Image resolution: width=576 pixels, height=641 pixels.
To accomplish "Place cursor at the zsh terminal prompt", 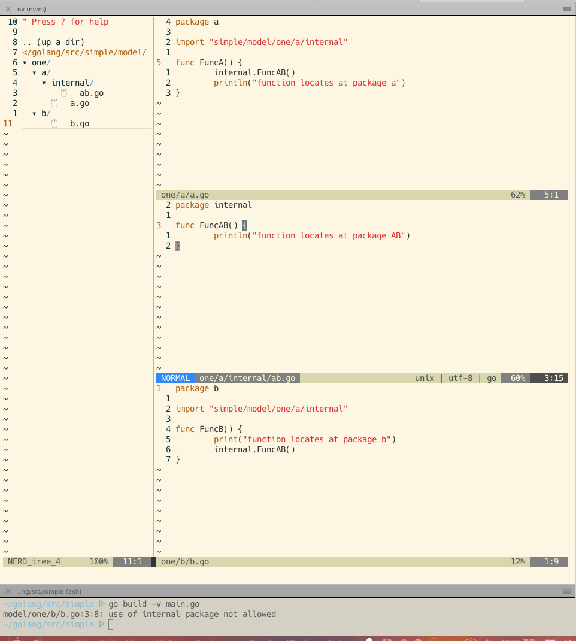I will coord(111,625).
